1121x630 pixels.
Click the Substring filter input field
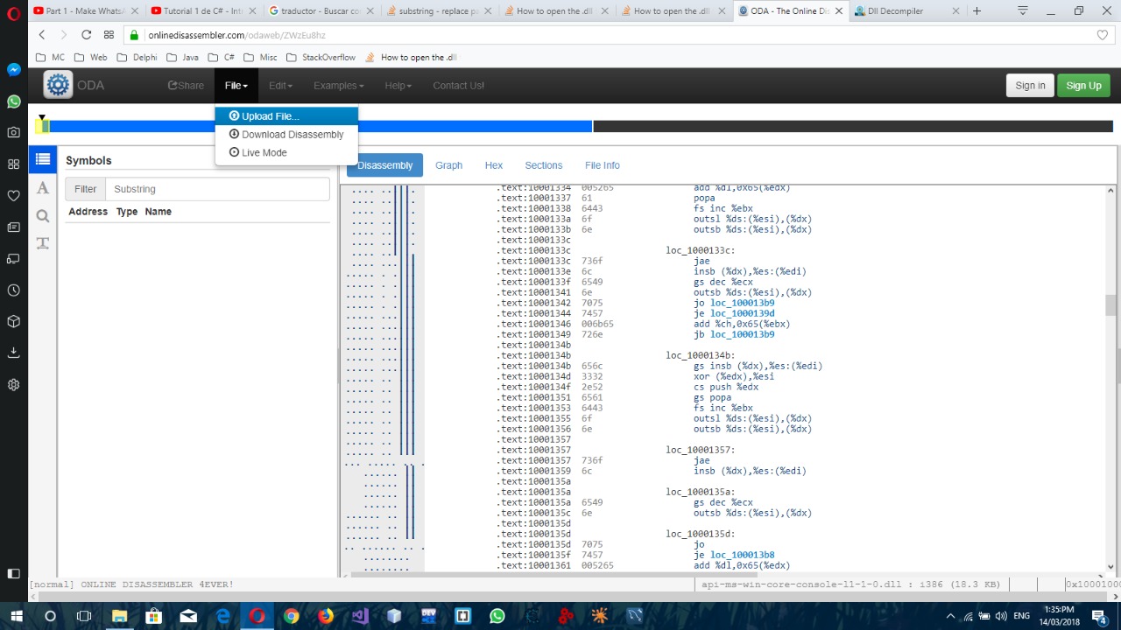point(217,189)
